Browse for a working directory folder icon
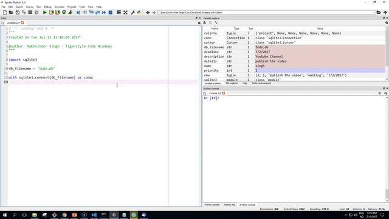Screen dimensions: 389x219 tap(379, 12)
